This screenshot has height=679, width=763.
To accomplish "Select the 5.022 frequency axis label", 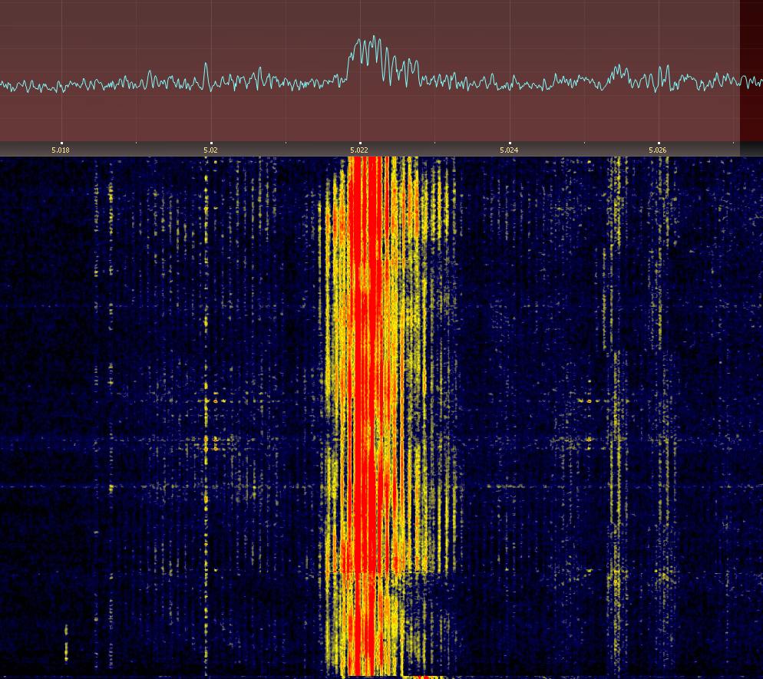I will pos(360,150).
